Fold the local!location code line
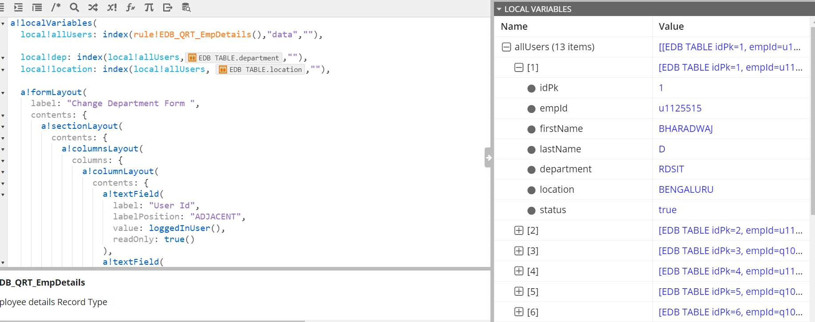This screenshot has height=322, width=815. [3, 70]
